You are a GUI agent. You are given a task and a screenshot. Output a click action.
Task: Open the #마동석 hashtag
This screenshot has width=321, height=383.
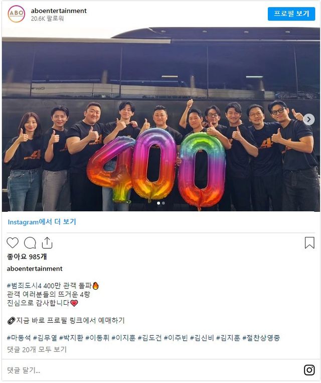click(x=19, y=338)
